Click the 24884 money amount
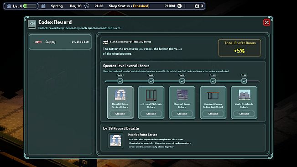The image size is (297, 167). coord(170,6)
